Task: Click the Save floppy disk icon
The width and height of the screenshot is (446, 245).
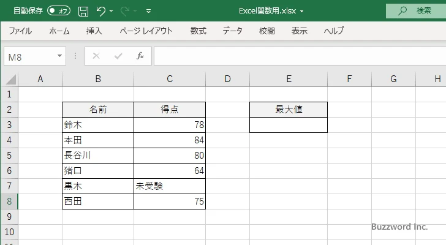Action: click(x=83, y=11)
